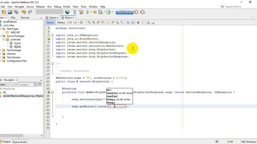This screenshot has height=144, width=257.
Task: Switch to the Services panel tab
Action: point(25,18)
